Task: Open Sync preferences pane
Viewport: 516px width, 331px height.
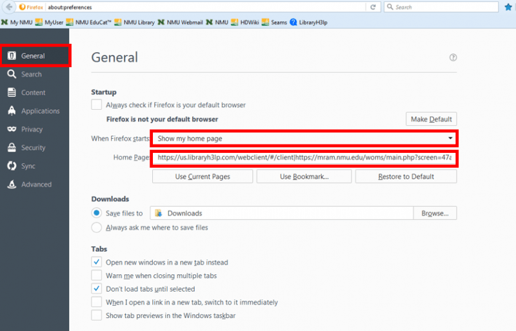Action: pos(35,166)
